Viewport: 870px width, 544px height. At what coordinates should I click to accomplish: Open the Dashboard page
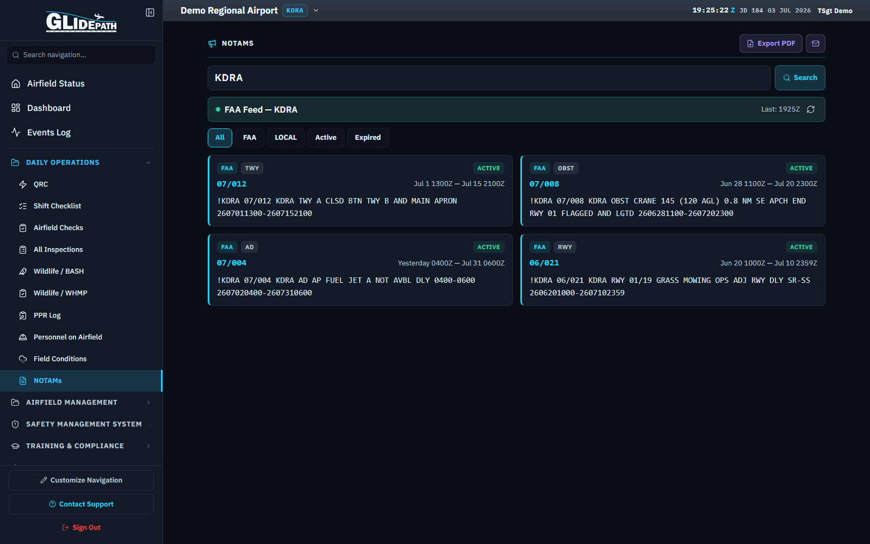82,108
